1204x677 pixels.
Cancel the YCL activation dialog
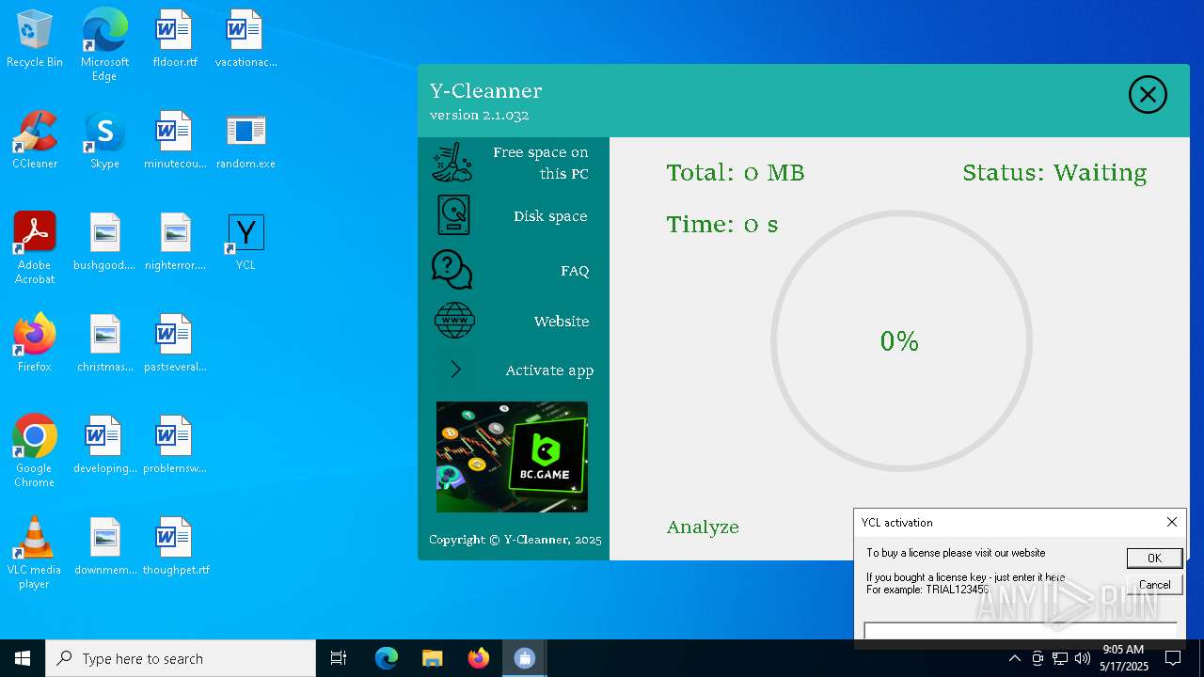tap(1154, 584)
